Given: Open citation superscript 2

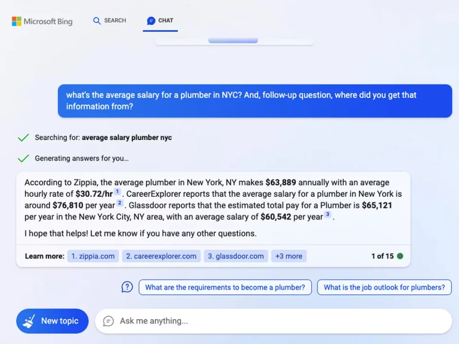Looking at the screenshot, I should (x=120, y=203).
